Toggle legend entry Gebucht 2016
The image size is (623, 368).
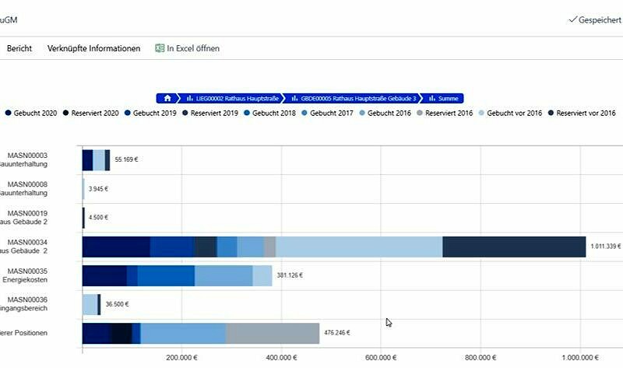pyautogui.click(x=385, y=113)
